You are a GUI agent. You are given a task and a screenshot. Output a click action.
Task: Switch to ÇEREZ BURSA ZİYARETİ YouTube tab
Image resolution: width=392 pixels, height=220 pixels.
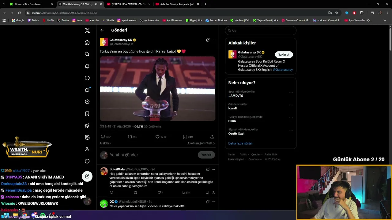point(128,4)
